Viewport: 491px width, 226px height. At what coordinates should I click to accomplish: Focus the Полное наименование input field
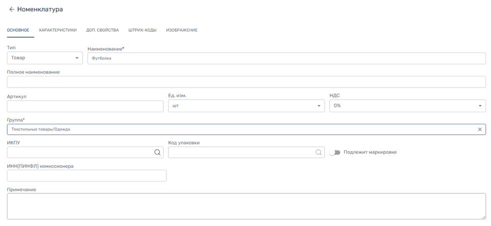[246, 82]
